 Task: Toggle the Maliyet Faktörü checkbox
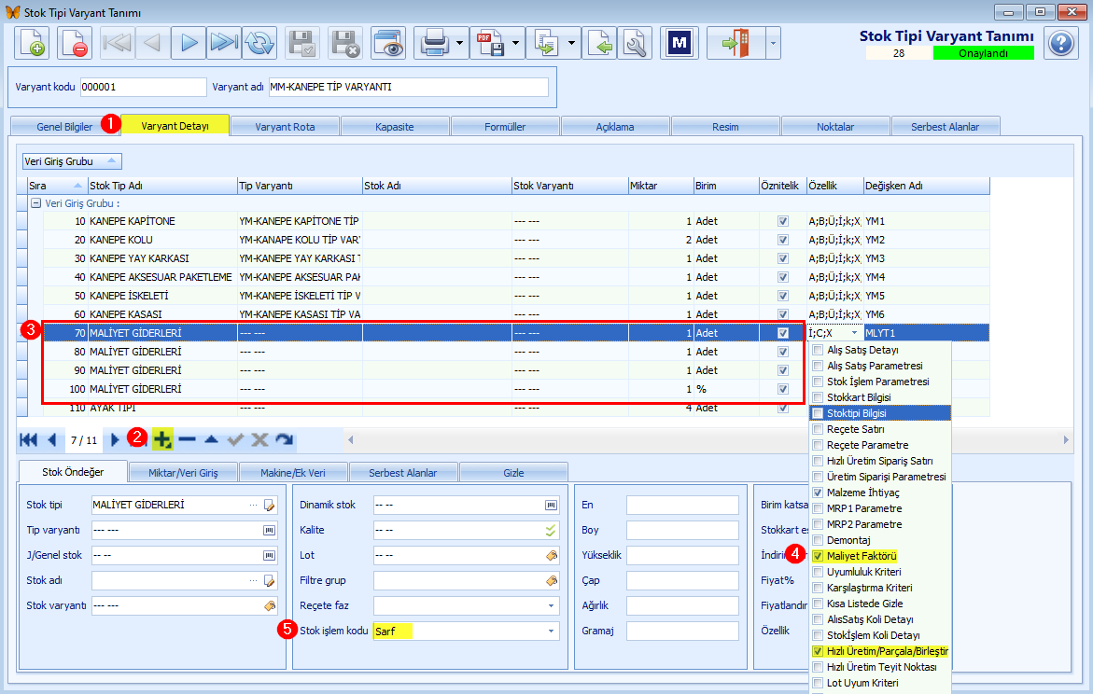(x=818, y=556)
